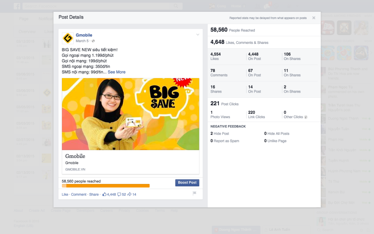Open the 03/05/2015 post row
Viewport: 374px width, 234px height.
click(x=33, y=109)
